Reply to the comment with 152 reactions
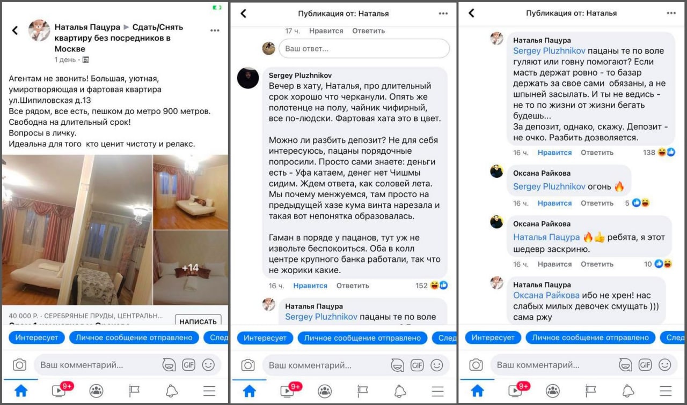The height and width of the screenshot is (405, 687). tap(353, 286)
